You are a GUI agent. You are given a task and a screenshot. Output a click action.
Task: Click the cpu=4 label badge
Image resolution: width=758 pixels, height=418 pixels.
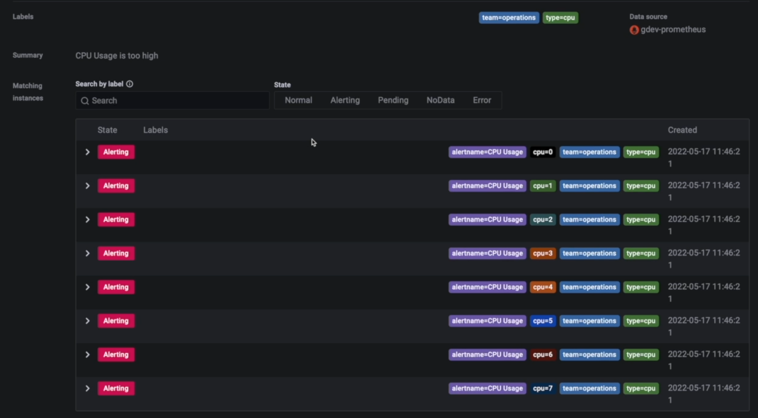(x=543, y=287)
